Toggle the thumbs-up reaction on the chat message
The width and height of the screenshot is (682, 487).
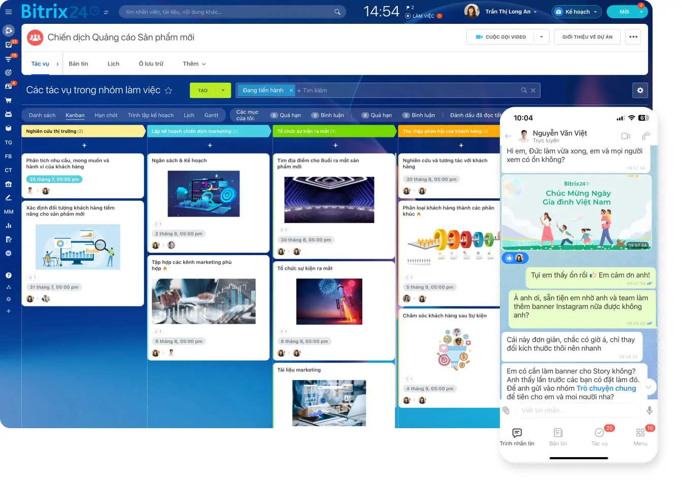click(x=508, y=258)
